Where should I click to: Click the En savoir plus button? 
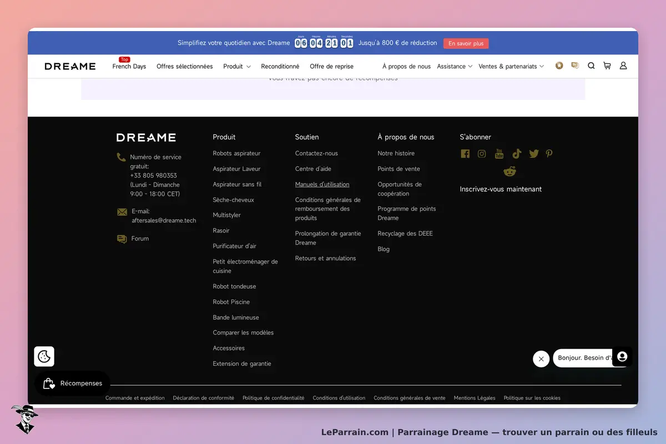(466, 43)
